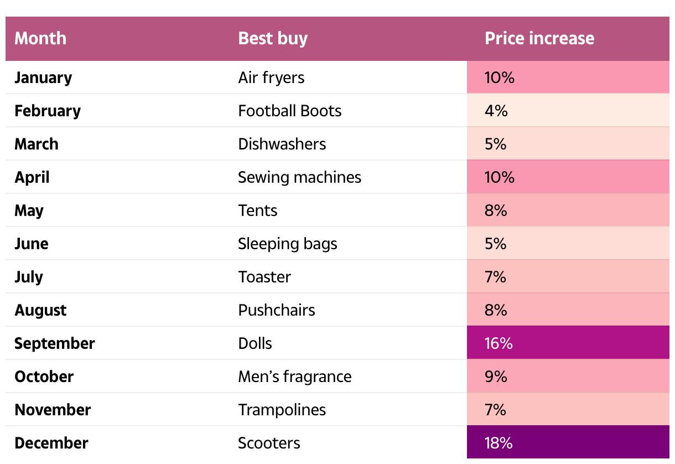
Task: Click the Sleeping bags entry
Action: point(287,244)
